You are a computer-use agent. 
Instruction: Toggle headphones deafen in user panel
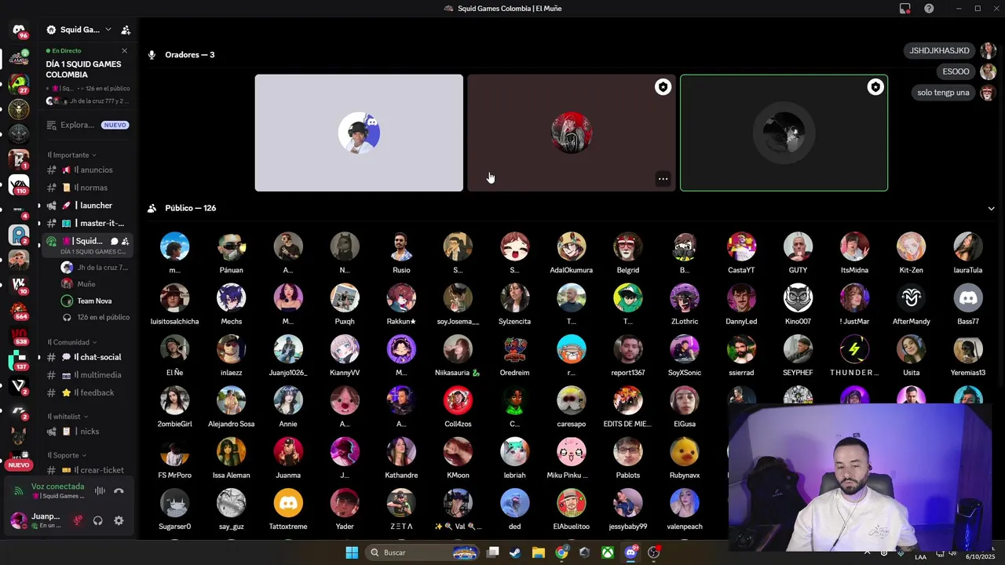pyautogui.click(x=98, y=520)
